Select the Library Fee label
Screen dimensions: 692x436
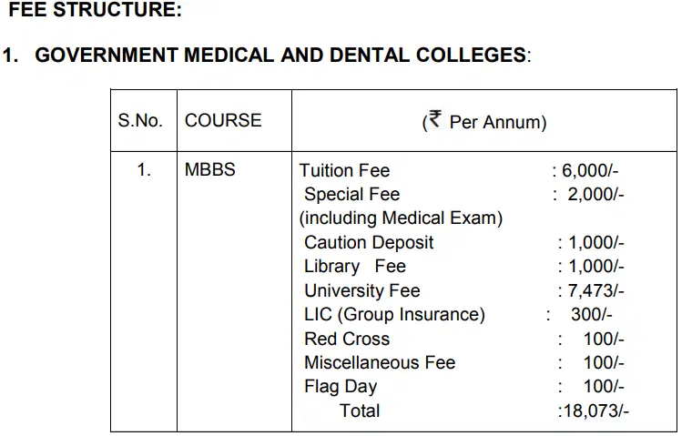pyautogui.click(x=354, y=267)
